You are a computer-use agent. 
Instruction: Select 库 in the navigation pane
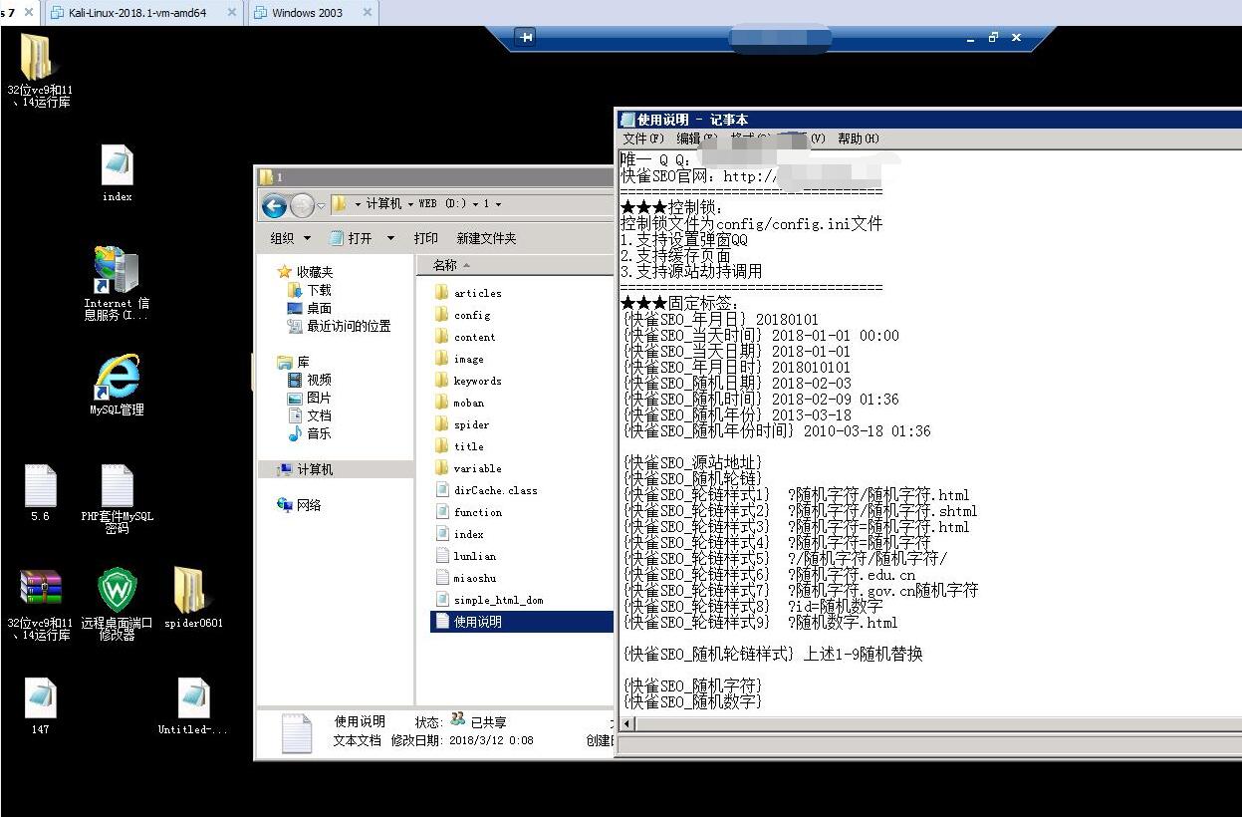coord(294,362)
